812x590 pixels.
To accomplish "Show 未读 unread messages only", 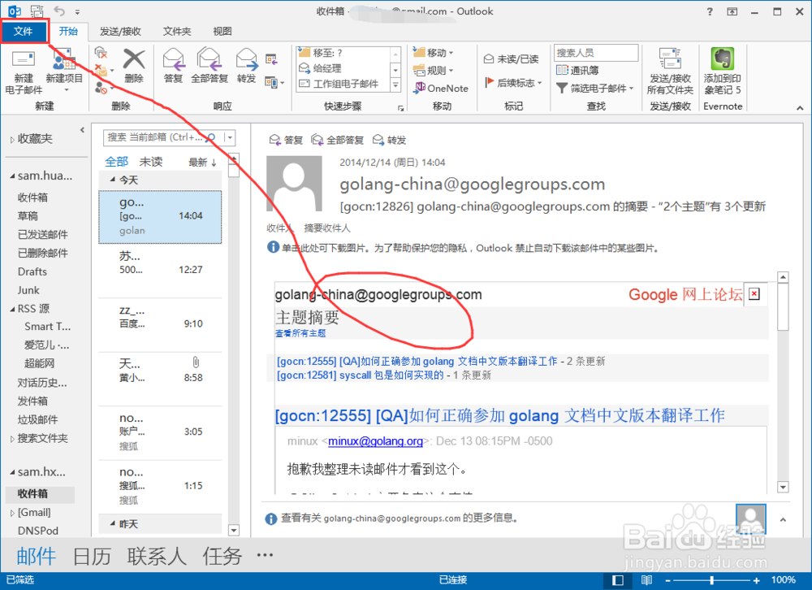I will [x=151, y=162].
